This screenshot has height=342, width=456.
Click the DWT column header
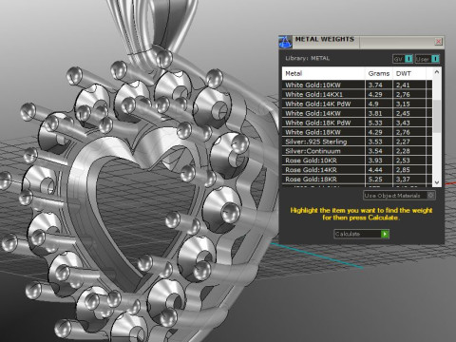tap(409, 73)
